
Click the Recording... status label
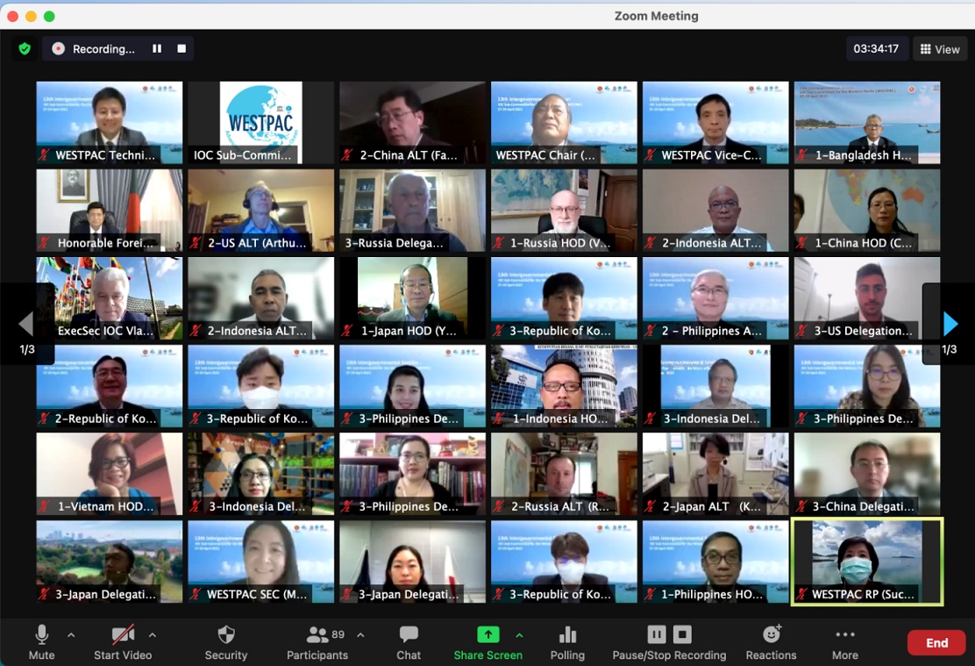coord(103,49)
